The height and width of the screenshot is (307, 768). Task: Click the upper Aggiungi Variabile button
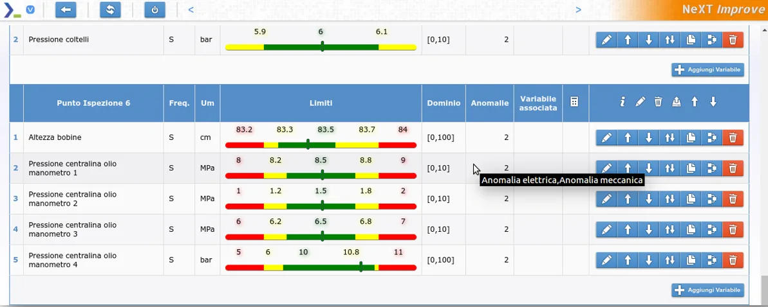click(707, 70)
